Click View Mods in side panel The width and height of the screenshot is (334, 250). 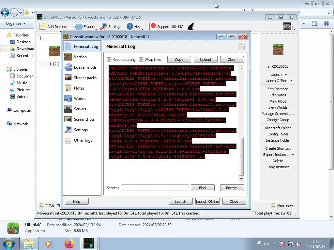278,101
